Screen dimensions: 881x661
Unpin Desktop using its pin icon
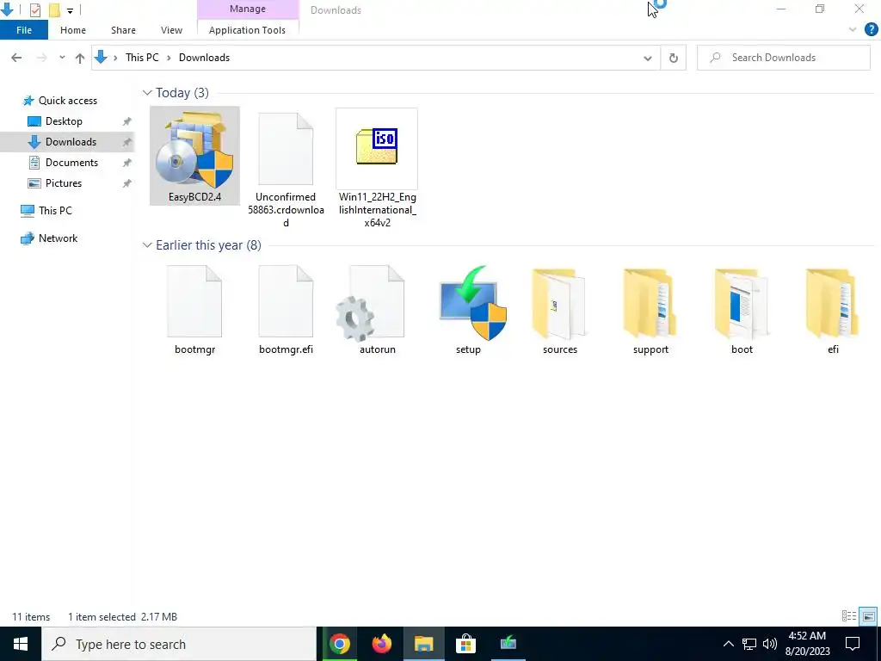click(x=127, y=121)
